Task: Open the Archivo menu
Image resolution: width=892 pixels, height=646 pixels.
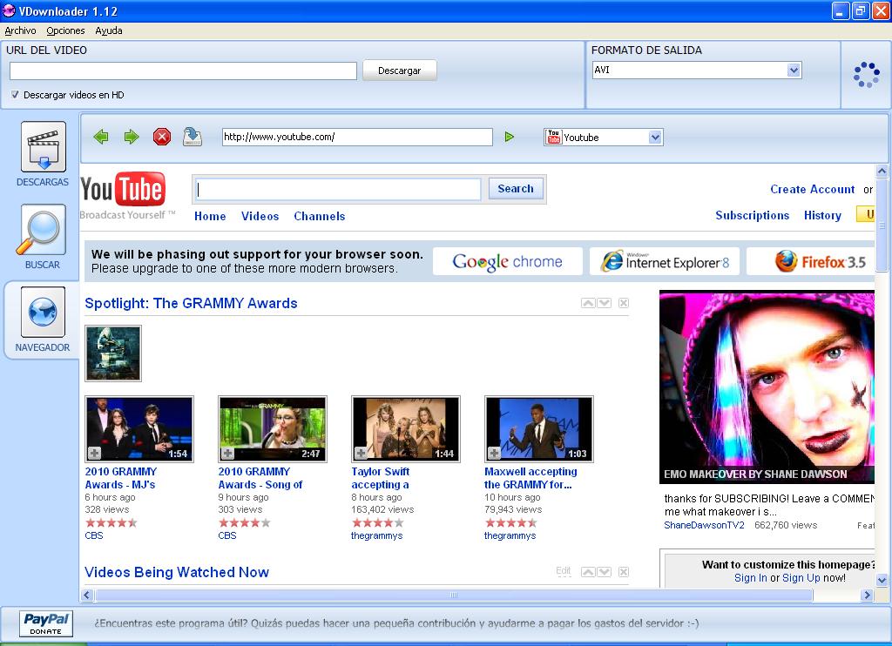Action: (20, 30)
